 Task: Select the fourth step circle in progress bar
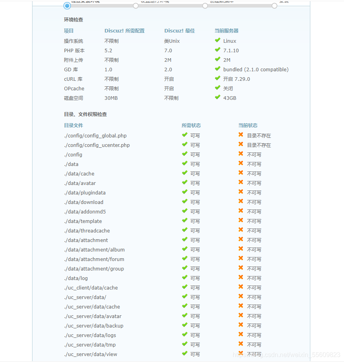click(x=274, y=6)
